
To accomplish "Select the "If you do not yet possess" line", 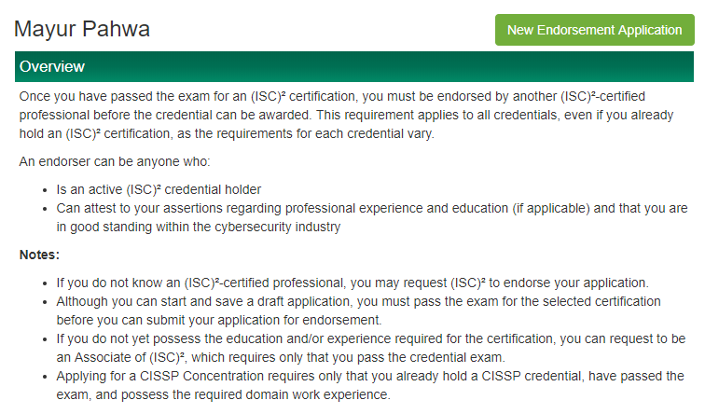I will tap(370, 338).
